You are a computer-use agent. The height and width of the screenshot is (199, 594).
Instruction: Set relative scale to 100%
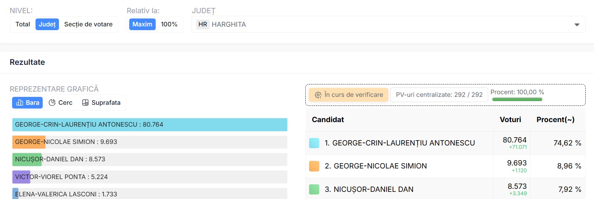point(169,24)
